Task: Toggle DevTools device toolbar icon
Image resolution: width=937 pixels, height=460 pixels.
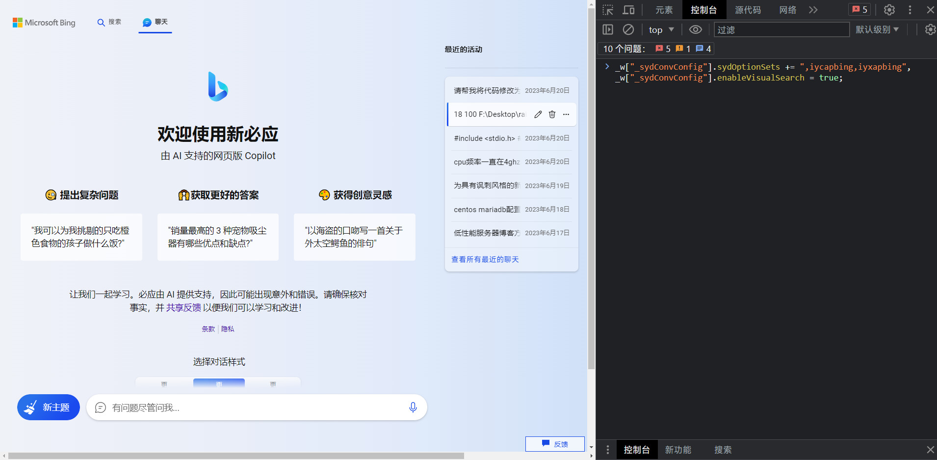Action: point(628,10)
